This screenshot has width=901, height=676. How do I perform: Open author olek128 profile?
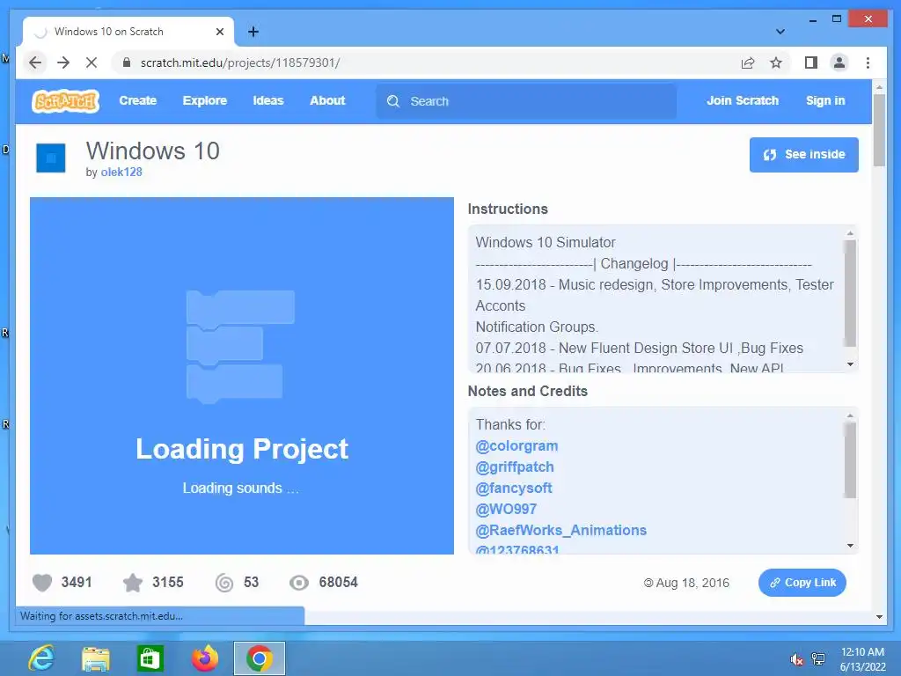click(121, 172)
